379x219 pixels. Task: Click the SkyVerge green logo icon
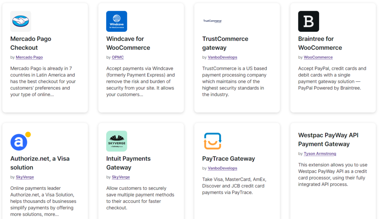(x=117, y=141)
